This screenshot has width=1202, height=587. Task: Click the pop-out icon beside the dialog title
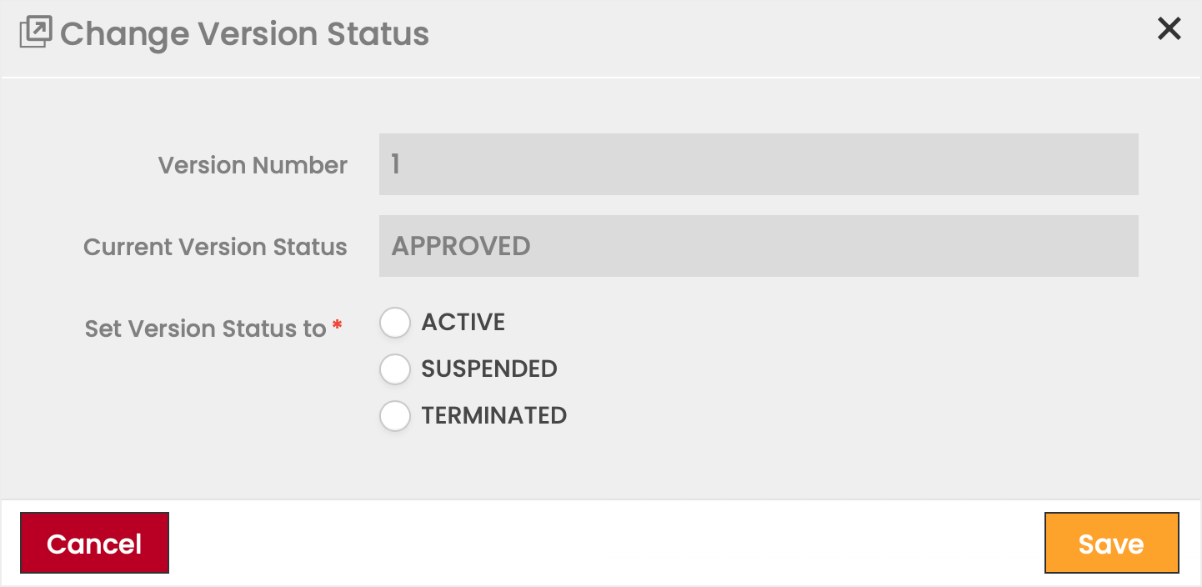(x=35, y=33)
